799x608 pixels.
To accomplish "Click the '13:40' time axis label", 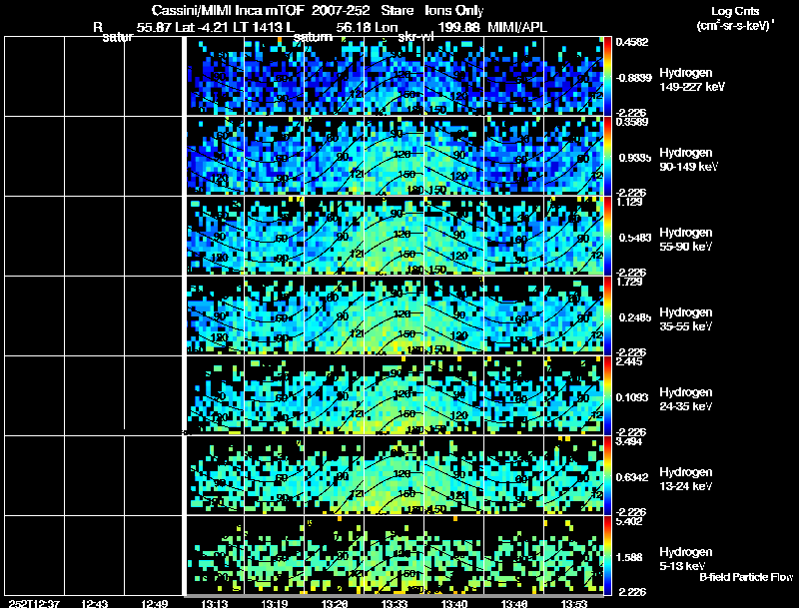I will [454, 603].
